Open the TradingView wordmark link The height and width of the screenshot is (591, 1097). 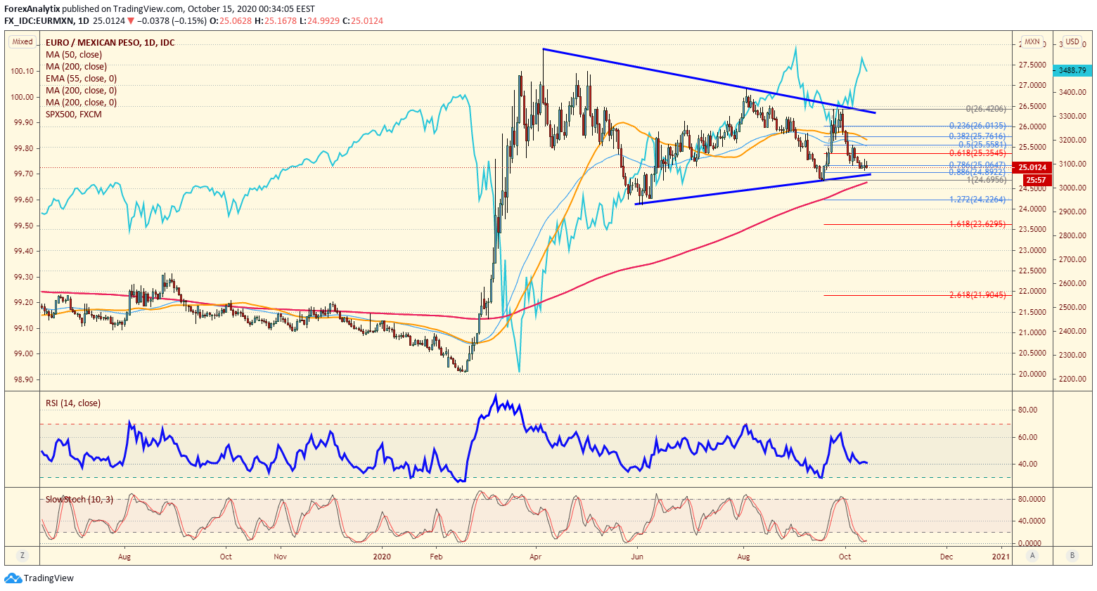point(49,578)
